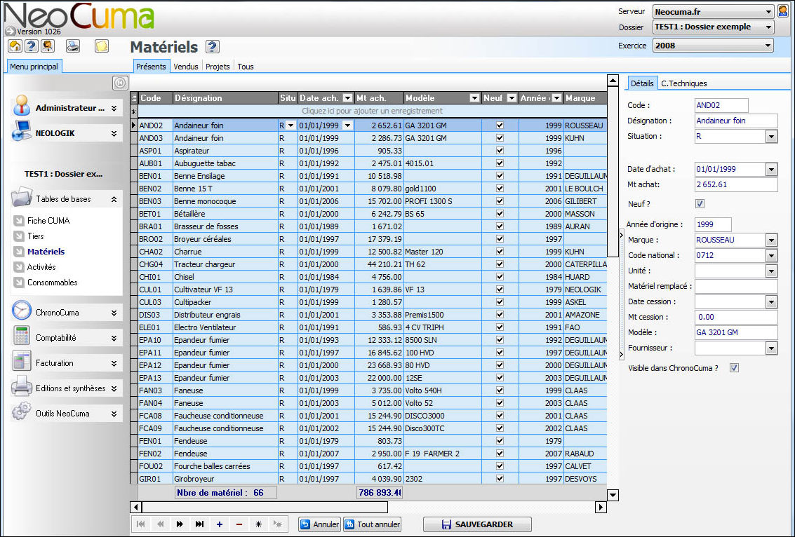Click the print icon in top toolbar

74,46
